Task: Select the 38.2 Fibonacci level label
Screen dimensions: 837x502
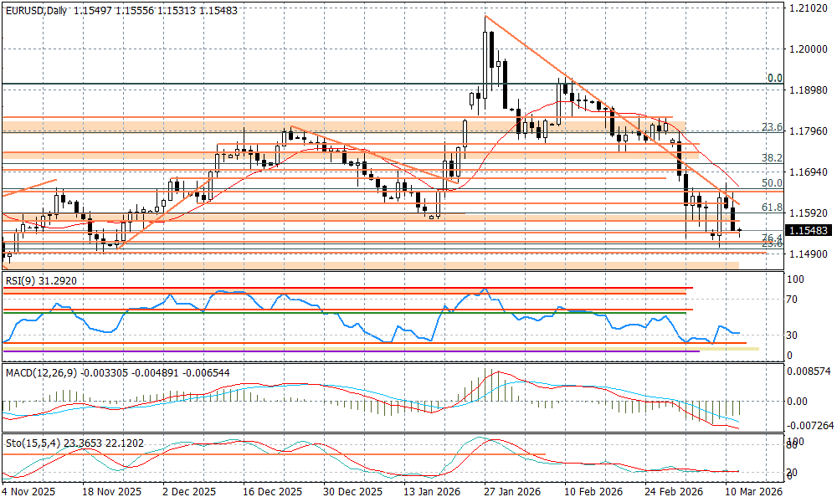Action: [772, 157]
